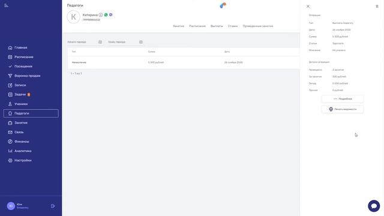Open Воронка продаж funnel section
Image resolution: width=384 pixels, height=216 pixels.
tap(27, 76)
